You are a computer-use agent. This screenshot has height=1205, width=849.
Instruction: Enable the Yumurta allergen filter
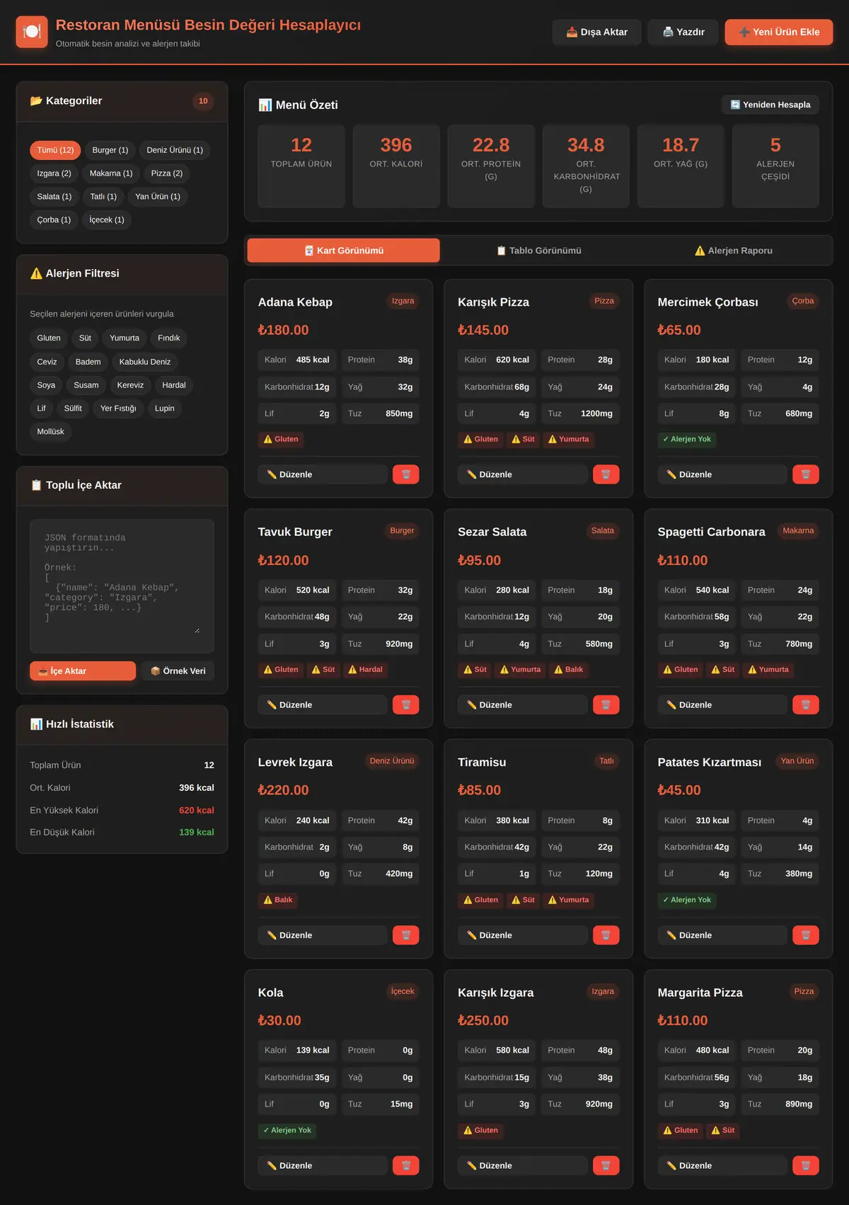[x=125, y=338]
